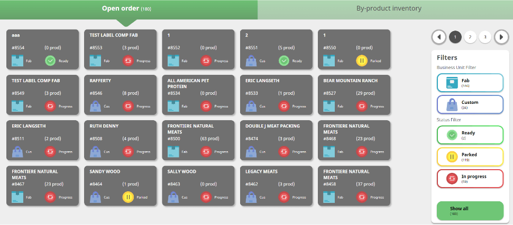Click order number #8462
The height and width of the screenshot is (225, 513).
[x=252, y=184]
